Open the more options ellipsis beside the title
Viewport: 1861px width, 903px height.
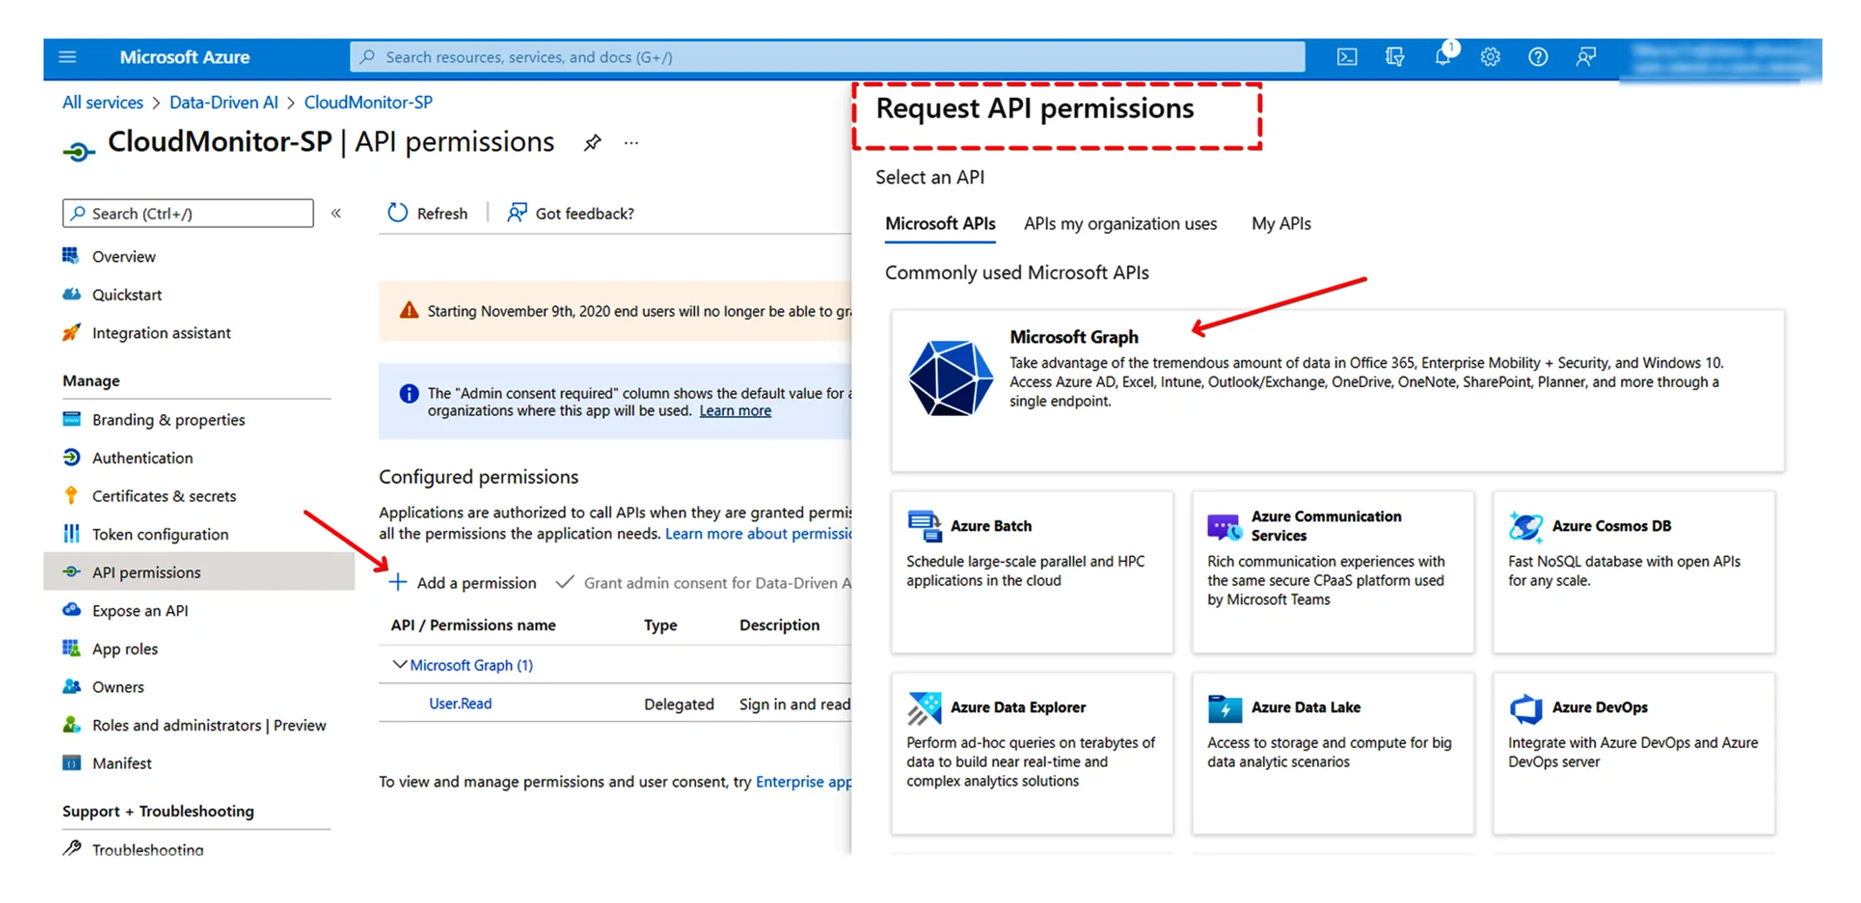[x=631, y=143]
